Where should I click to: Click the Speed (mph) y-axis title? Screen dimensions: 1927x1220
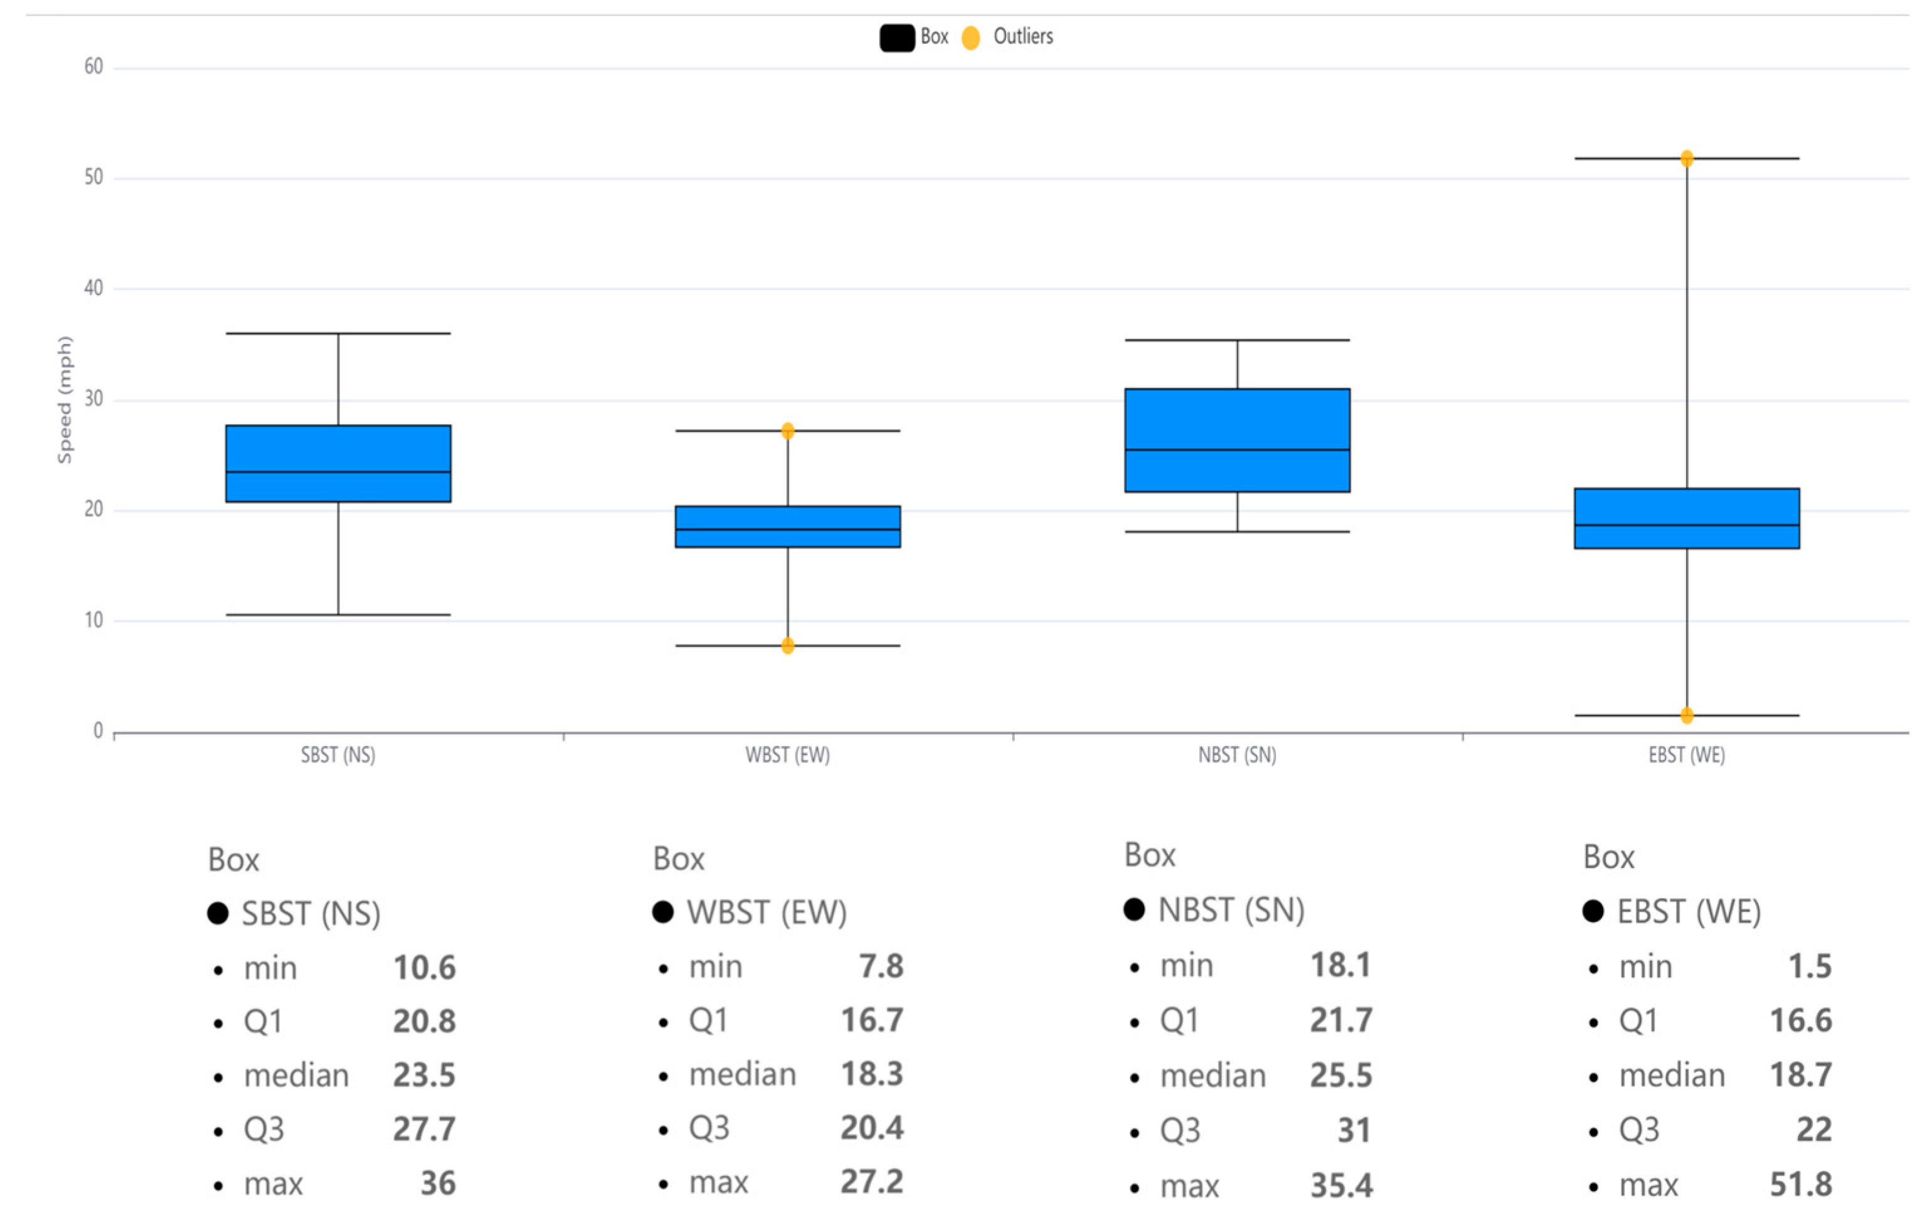[64, 400]
